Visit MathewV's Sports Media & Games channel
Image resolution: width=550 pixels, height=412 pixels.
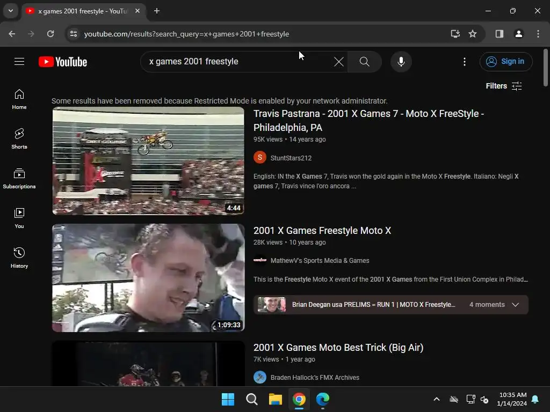pyautogui.click(x=320, y=261)
